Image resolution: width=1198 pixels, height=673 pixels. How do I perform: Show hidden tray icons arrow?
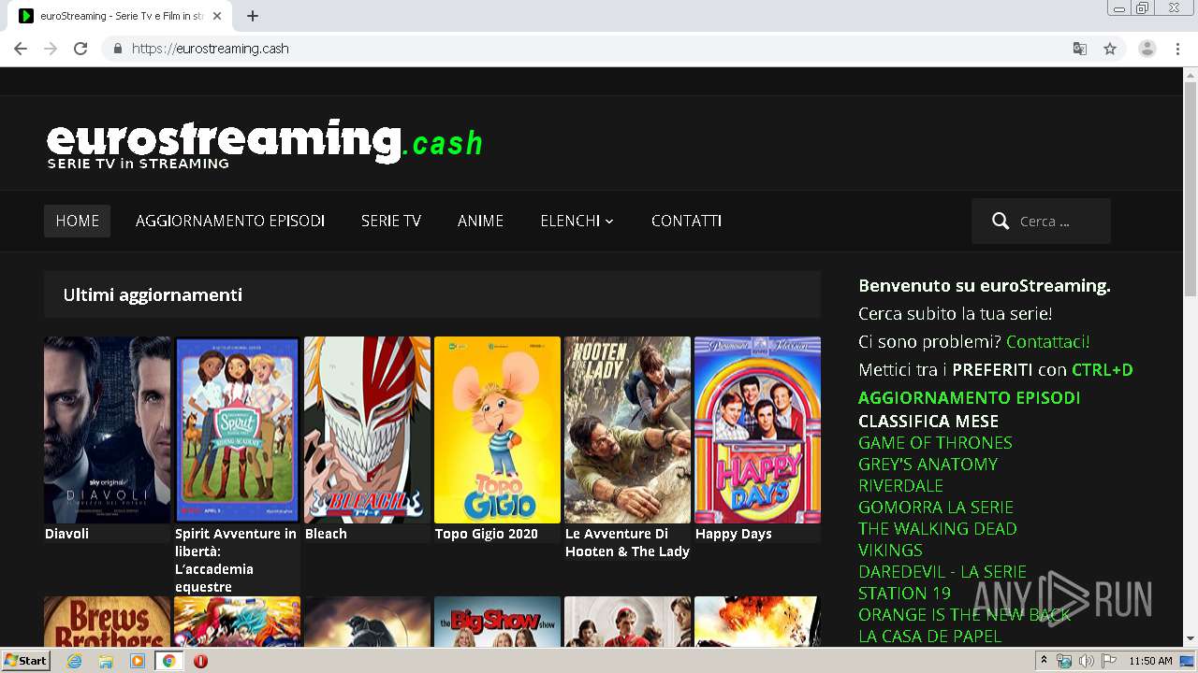[x=1044, y=660]
